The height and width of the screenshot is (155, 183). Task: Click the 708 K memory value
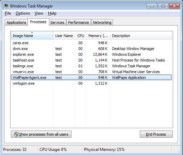(103, 72)
